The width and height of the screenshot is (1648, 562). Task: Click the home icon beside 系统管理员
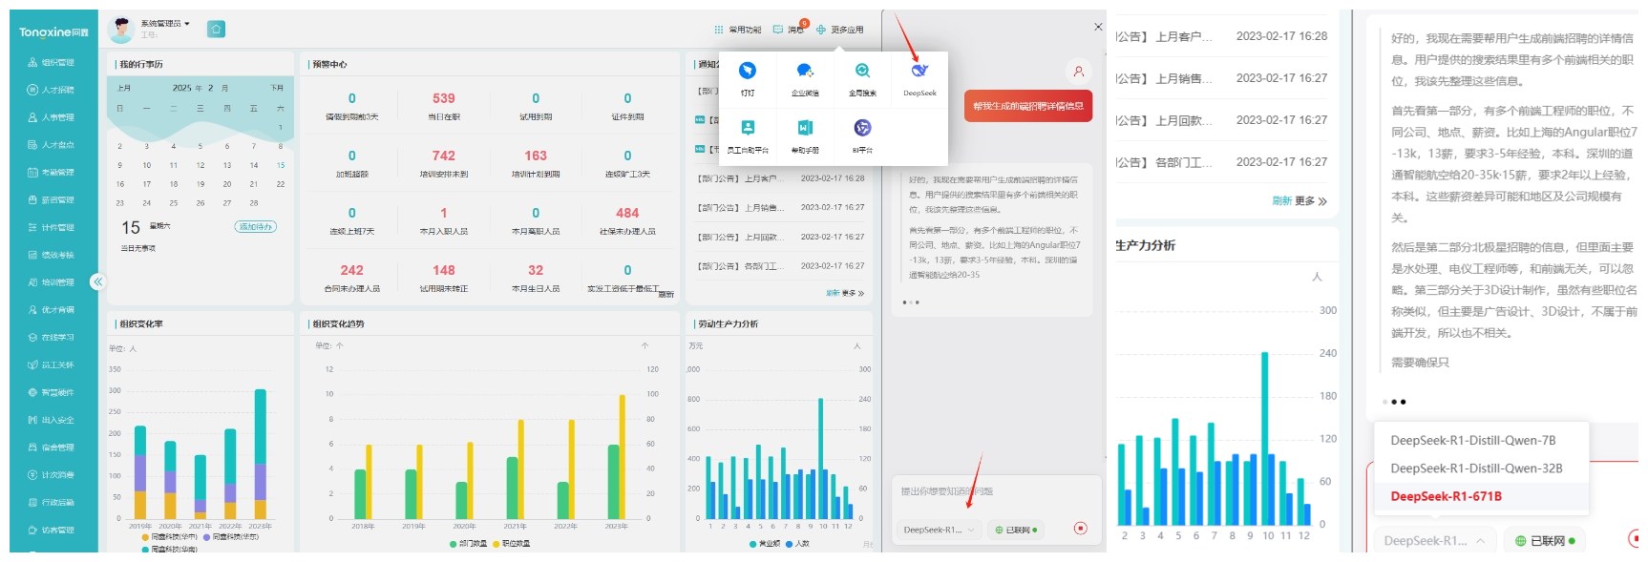[x=217, y=30]
